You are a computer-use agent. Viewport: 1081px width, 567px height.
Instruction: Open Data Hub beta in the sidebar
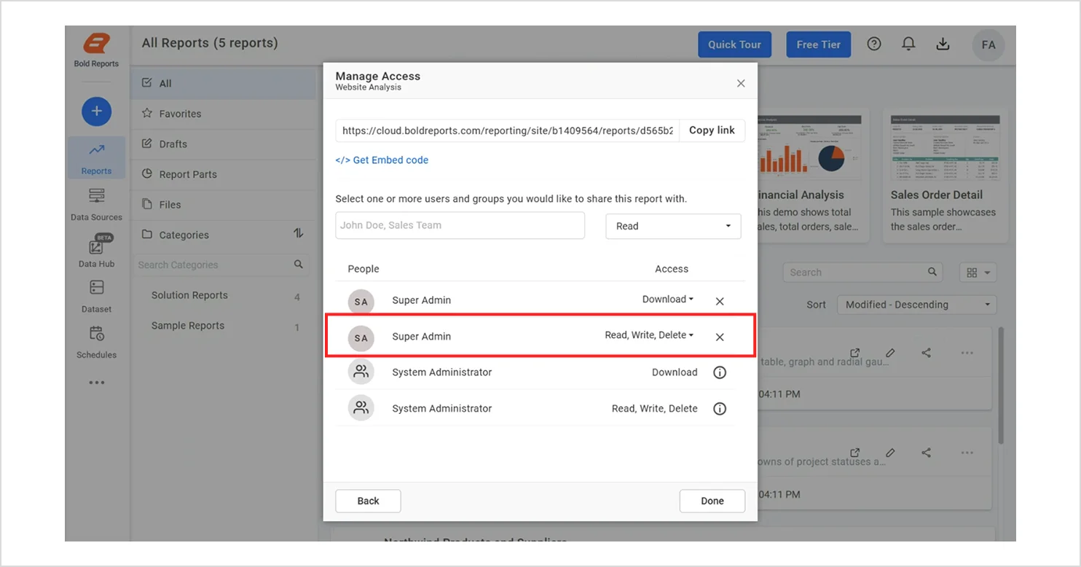[96, 251]
